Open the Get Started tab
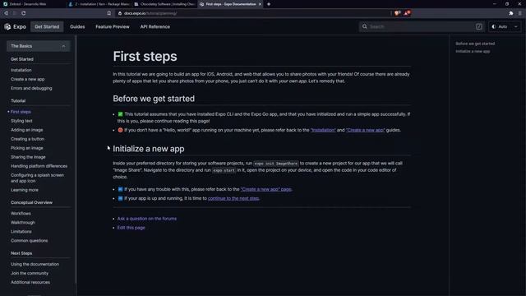Image resolution: width=526 pixels, height=296 pixels. (x=47, y=26)
